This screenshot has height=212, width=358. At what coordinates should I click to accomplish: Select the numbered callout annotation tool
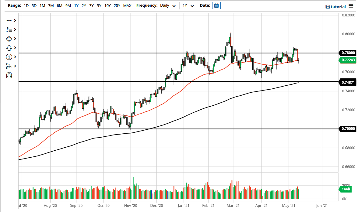pos(9,57)
